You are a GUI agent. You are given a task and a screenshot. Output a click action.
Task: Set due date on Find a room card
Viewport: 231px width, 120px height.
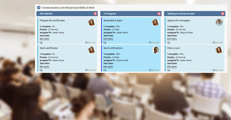click(x=218, y=70)
